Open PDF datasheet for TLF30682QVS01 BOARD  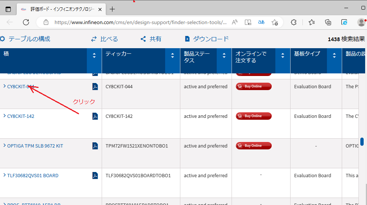click(x=95, y=176)
